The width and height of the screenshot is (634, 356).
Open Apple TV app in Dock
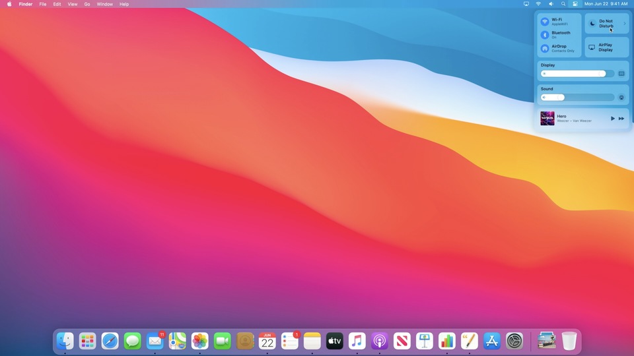pyautogui.click(x=335, y=341)
